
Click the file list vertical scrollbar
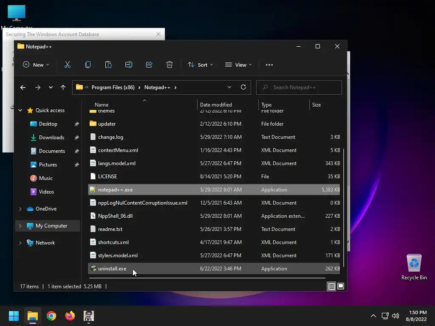[x=344, y=208]
